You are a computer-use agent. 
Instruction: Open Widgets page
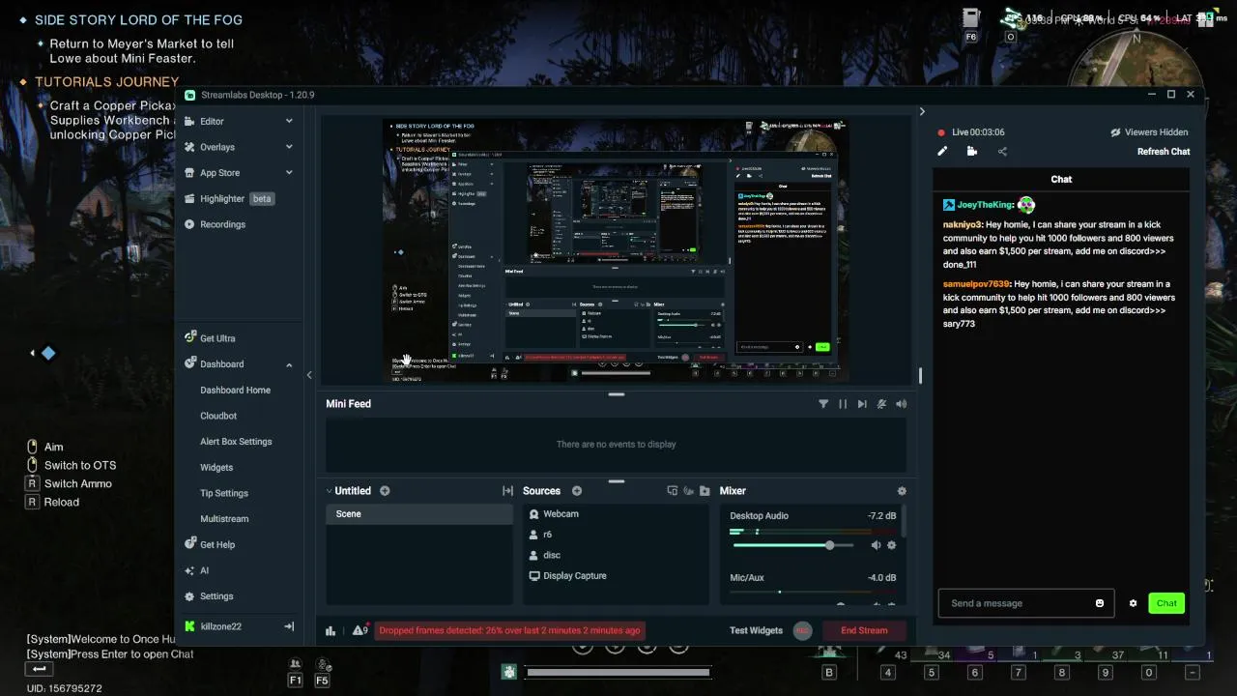pyautogui.click(x=216, y=467)
